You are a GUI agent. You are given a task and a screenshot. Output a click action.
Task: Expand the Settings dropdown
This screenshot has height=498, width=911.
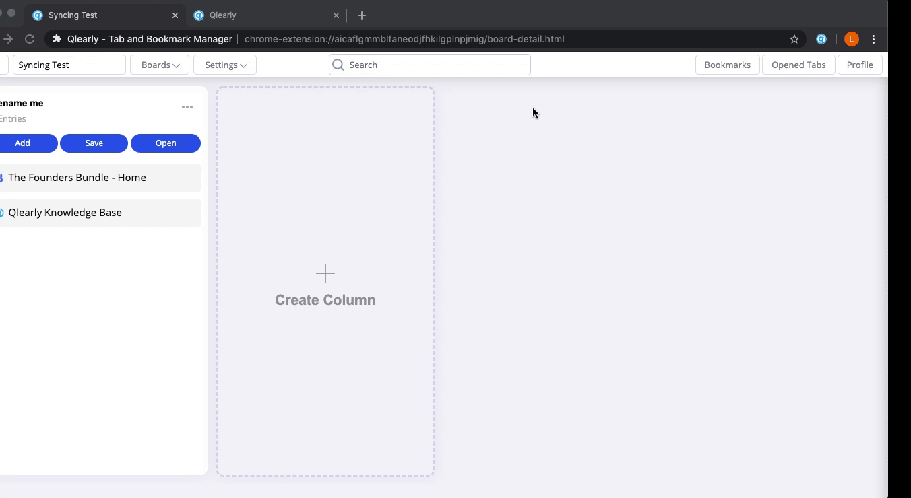(225, 65)
